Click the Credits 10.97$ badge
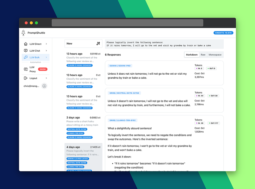This screenshot has width=255, height=189. [223, 33]
